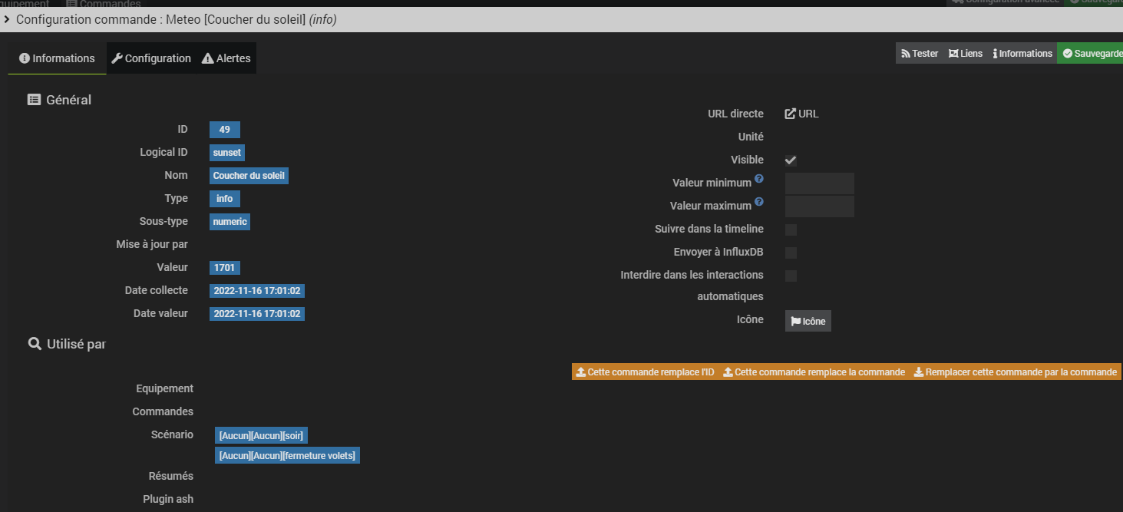
Task: Check Interdire dans les interactions automatiques
Action: 791,276
